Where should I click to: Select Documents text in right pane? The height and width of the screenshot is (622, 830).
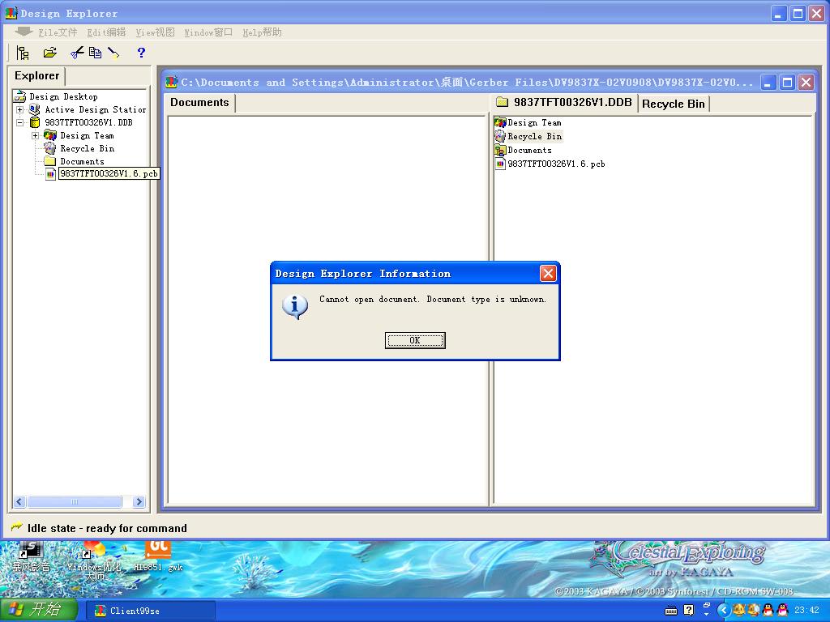530,150
